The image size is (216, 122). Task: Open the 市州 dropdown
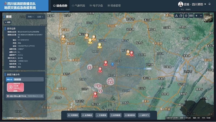tap(31, 17)
